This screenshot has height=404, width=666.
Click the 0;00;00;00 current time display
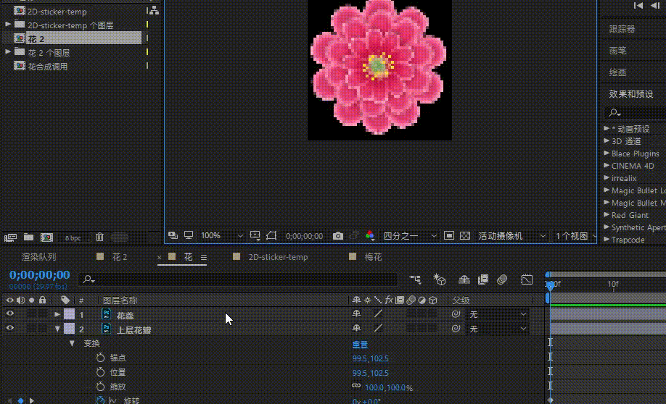[x=39, y=274]
